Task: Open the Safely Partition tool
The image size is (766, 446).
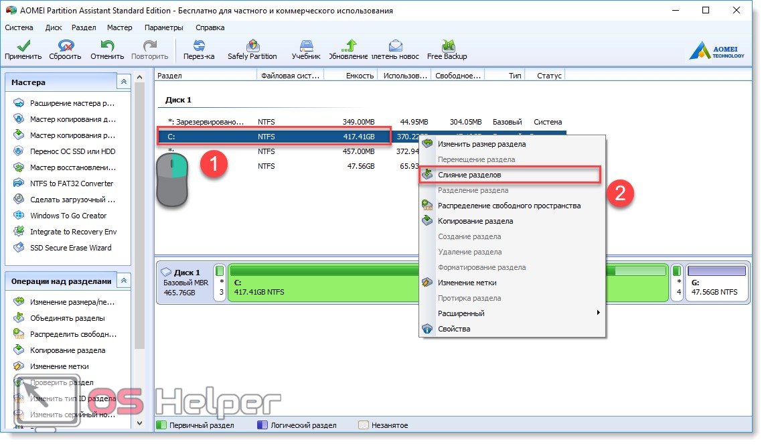Action: click(252, 46)
